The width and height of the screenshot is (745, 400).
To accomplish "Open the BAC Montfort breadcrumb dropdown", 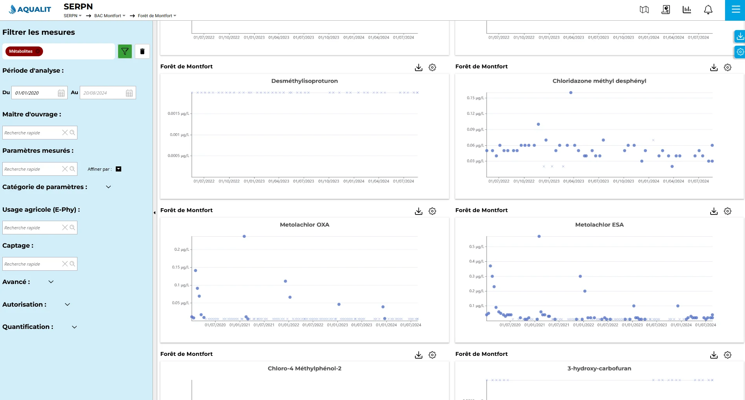I will [x=110, y=16].
